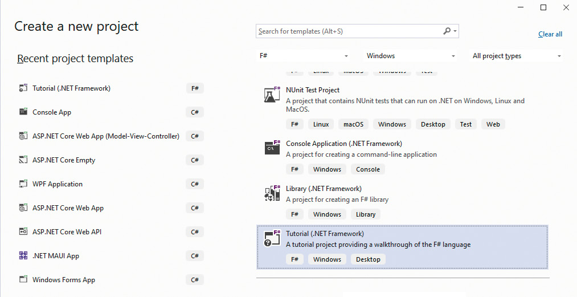
Task: Click Clear all filters link
Action: (550, 34)
